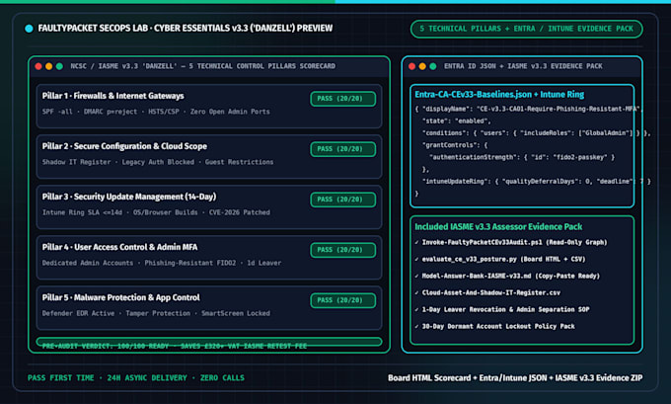Select Pillar 4 · User Access Control & Admin MFA

119,247
